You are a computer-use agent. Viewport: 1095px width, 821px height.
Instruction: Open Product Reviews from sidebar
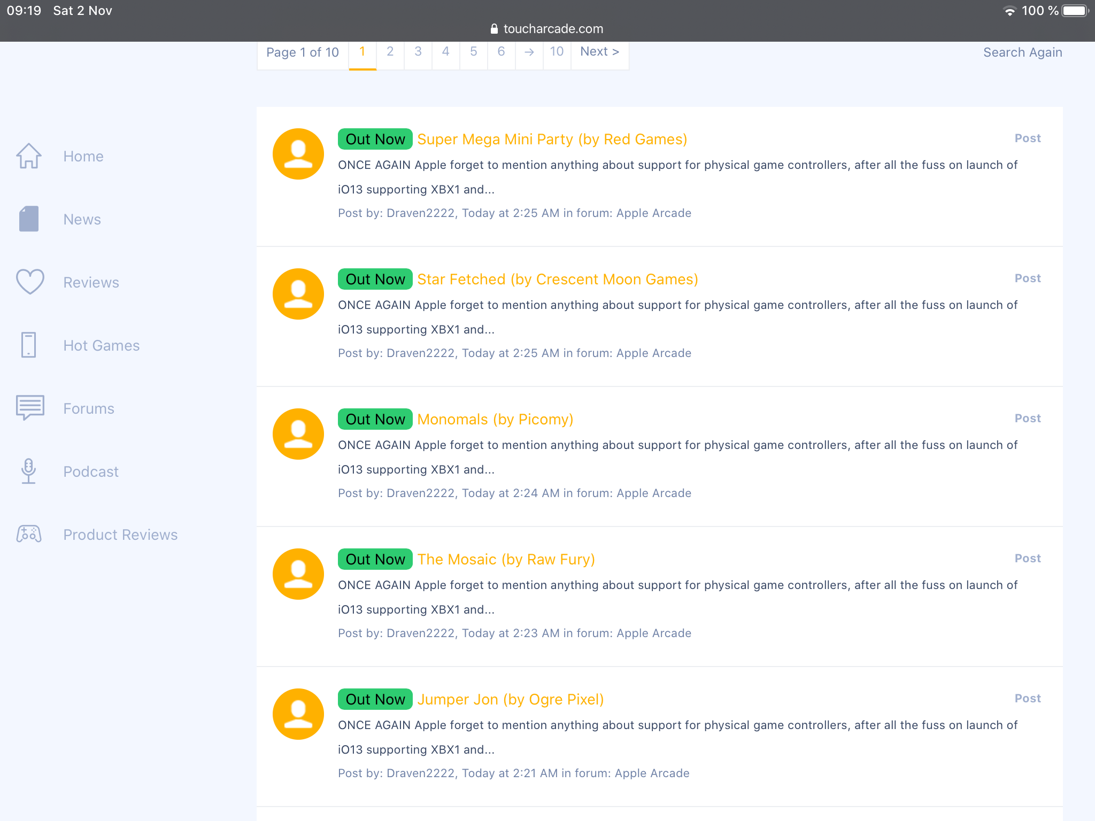coord(120,535)
